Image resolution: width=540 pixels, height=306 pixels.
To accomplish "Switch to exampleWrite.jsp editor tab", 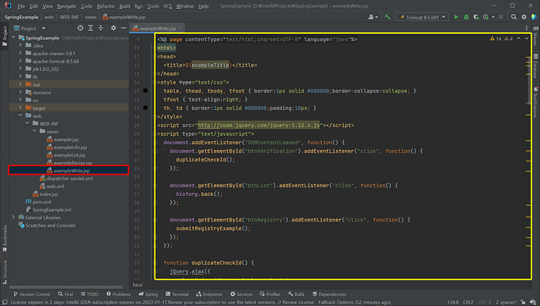I will (x=158, y=28).
